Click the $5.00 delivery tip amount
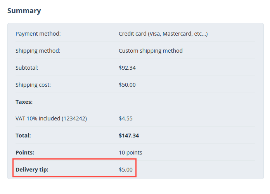The height and width of the screenshot is (194, 270). tap(126, 170)
